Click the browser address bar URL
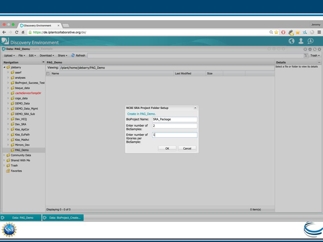 [60, 32]
